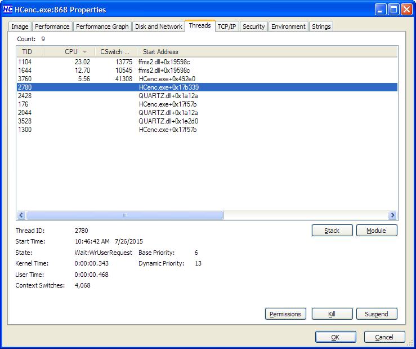Click Context Switches value 4,068
The width and height of the screenshot is (416, 349).
click(83, 285)
